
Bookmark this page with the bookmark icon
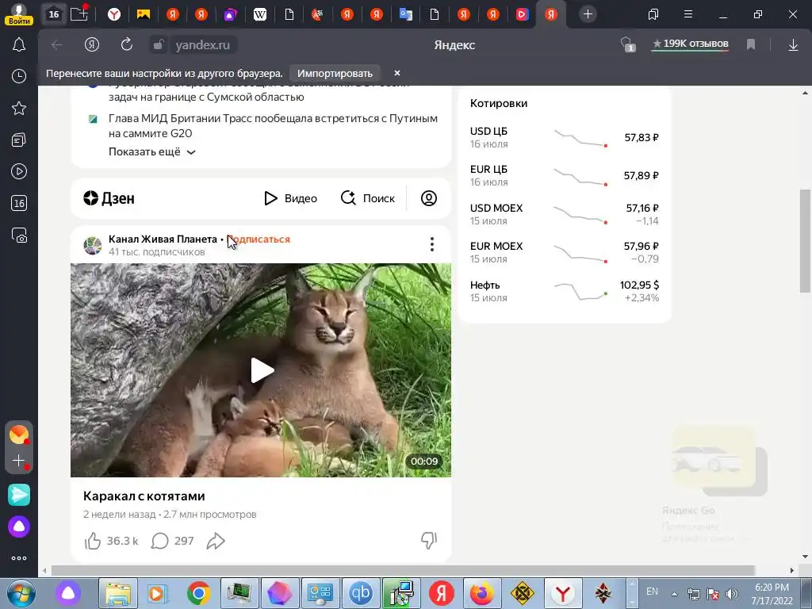click(x=751, y=45)
